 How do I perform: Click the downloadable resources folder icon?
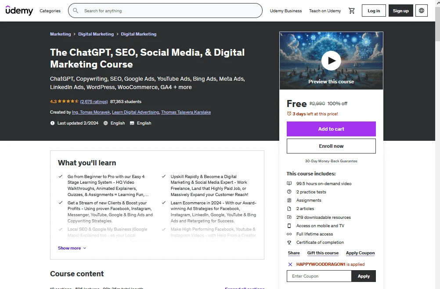coord(289,217)
